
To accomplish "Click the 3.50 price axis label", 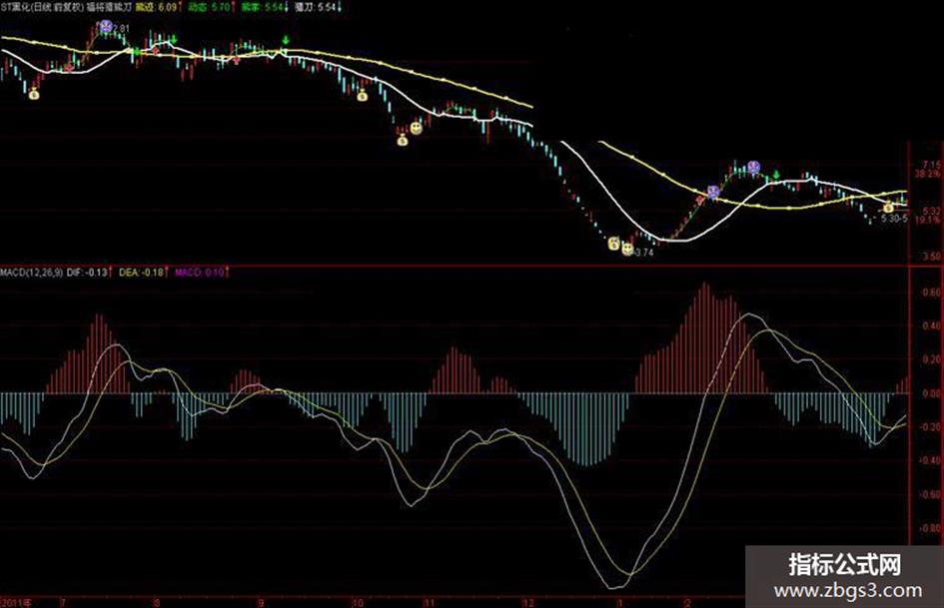I will (x=931, y=257).
